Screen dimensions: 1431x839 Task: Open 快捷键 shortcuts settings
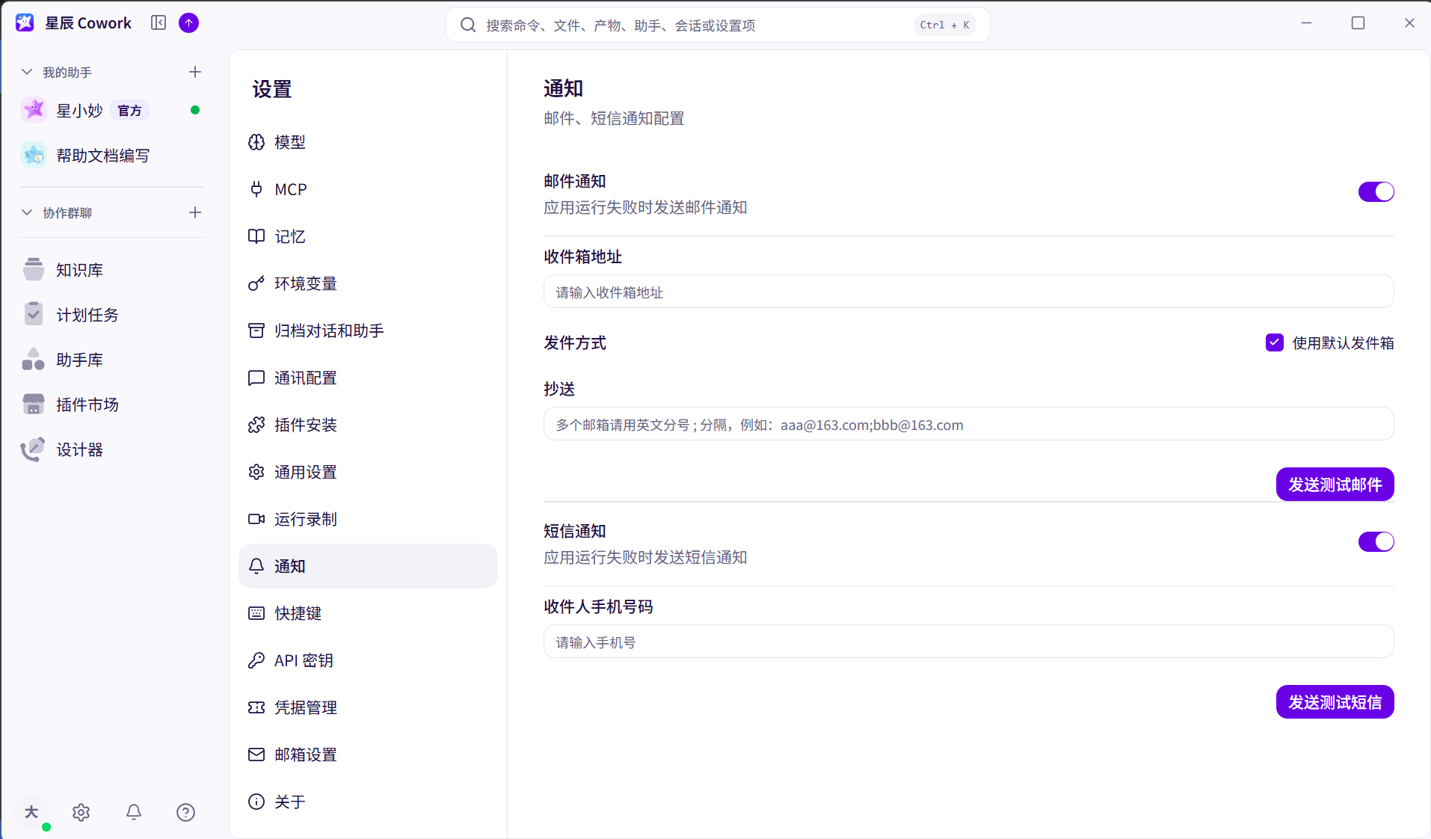point(368,613)
